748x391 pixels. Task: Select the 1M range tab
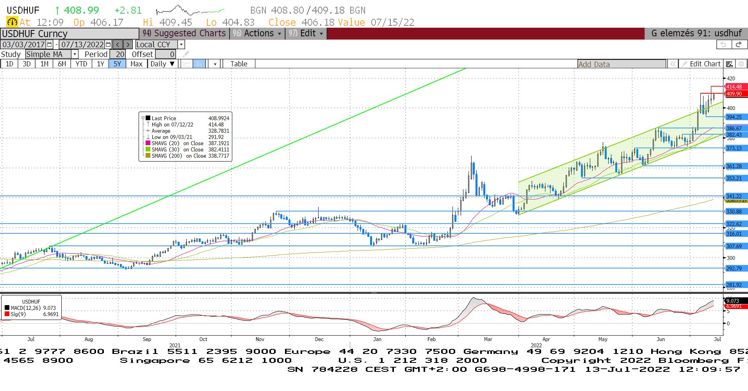(45, 64)
